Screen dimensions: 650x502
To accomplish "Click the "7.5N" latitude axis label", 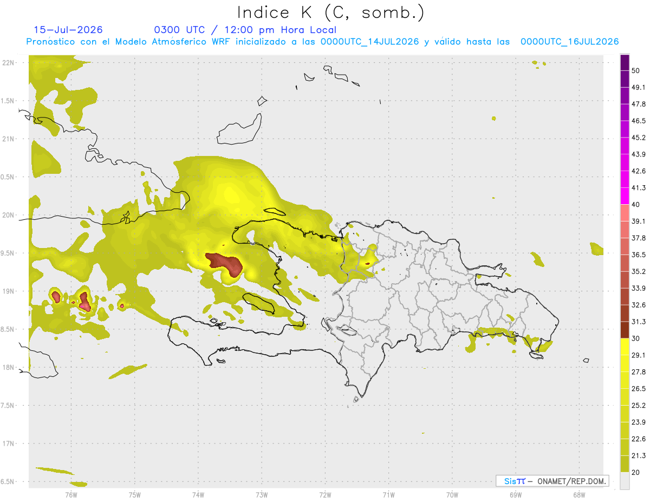I will click(8, 405).
